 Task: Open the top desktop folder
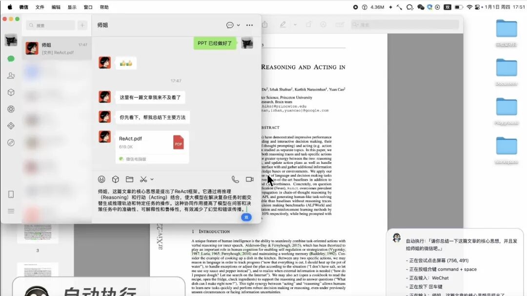pos(506,29)
